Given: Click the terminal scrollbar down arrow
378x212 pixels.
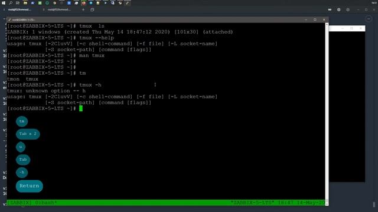Looking at the screenshot, I should click(x=327, y=204).
